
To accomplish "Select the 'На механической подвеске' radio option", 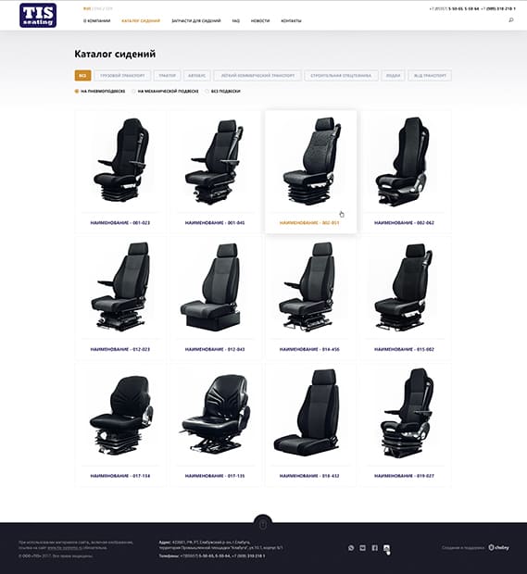I will point(165,91).
